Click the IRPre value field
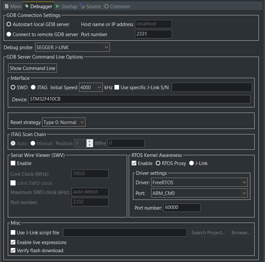Viewport: 265px width, 262px height. tap(126, 143)
